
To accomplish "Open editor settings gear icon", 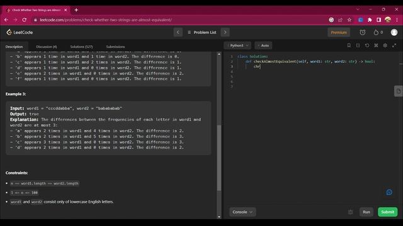I will pyautogui.click(x=385, y=45).
